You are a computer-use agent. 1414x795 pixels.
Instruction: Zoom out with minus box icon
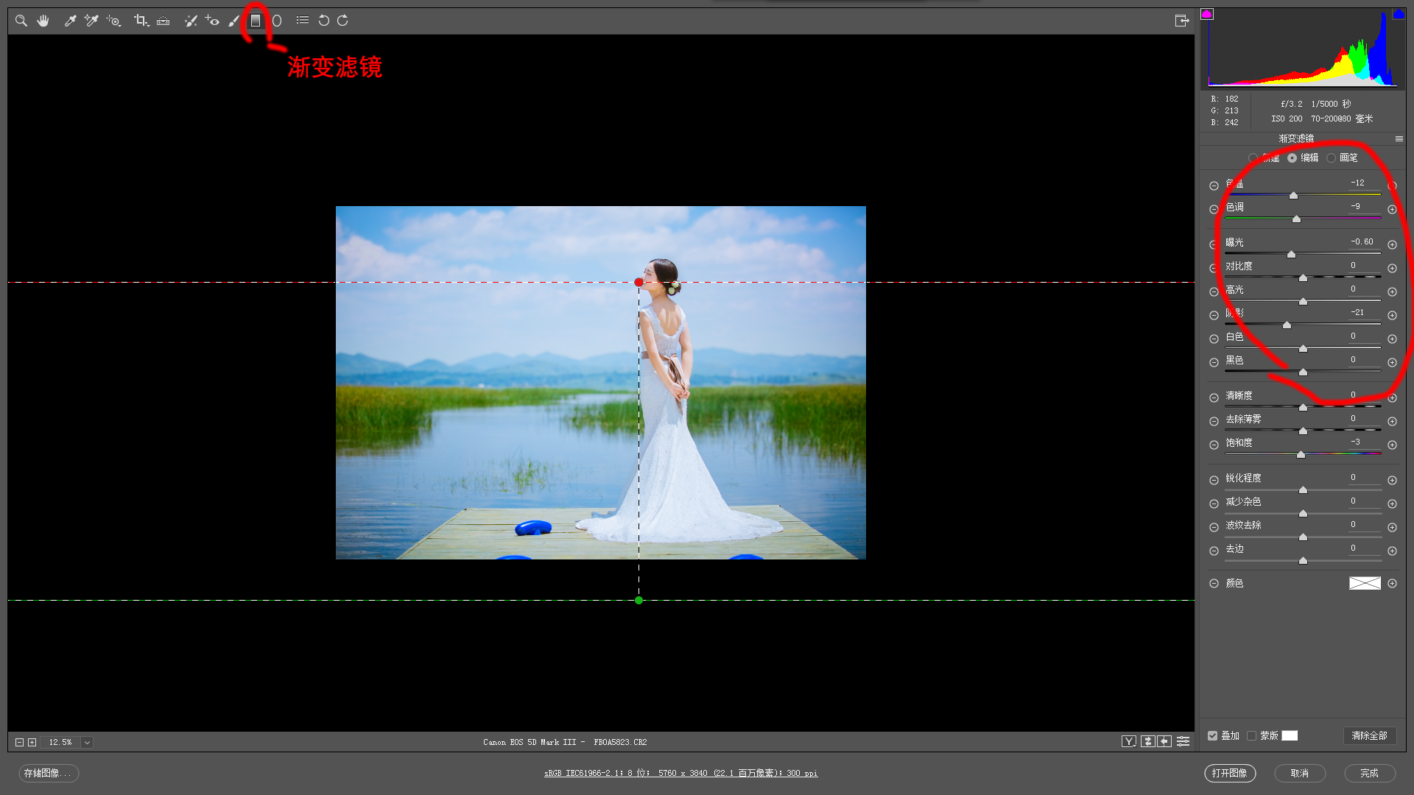[x=20, y=742]
